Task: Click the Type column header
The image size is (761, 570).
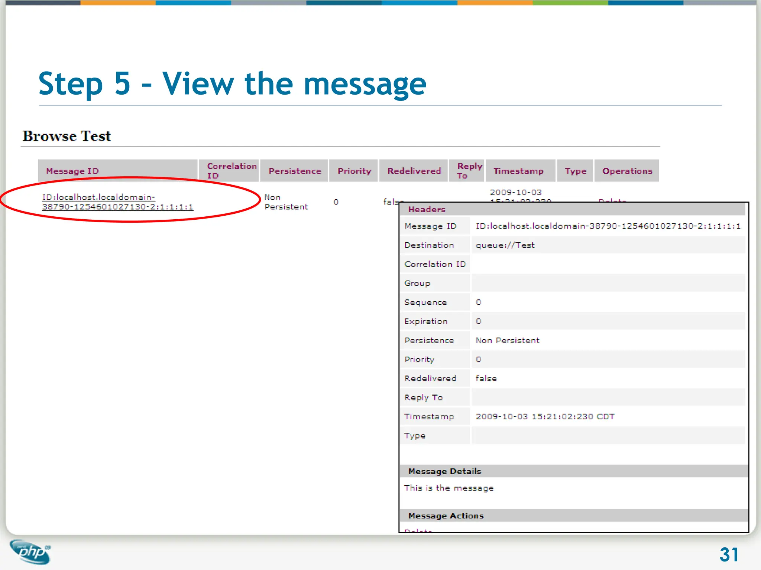Action: (x=575, y=171)
